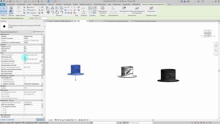Click the Type Properties icon in ribbon
This screenshot has width=220, height=124.
(11, 8)
